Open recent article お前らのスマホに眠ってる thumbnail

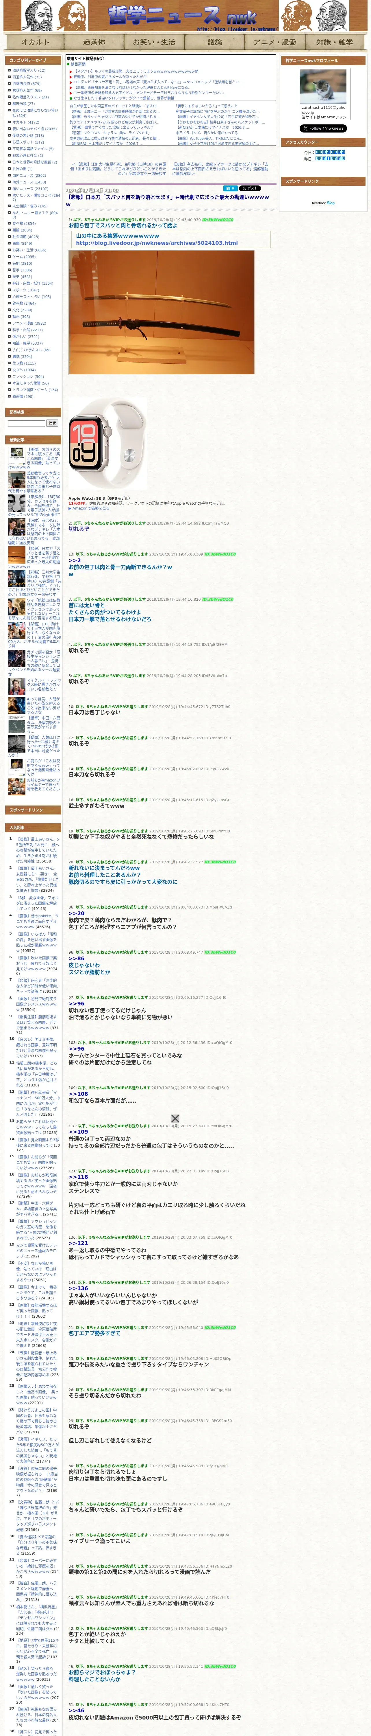[x=17, y=456]
